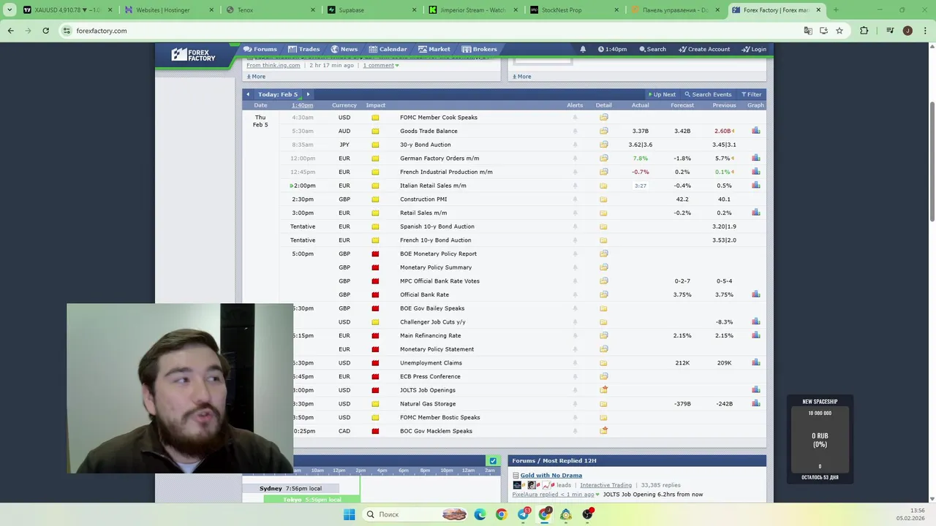Toggle the green checkbox on sessions bar
This screenshot has width=936, height=526.
click(x=493, y=461)
